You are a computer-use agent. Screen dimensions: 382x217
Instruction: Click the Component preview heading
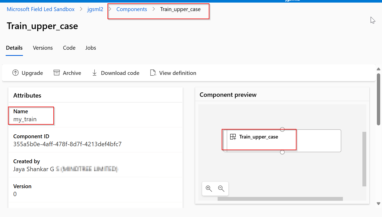(228, 95)
